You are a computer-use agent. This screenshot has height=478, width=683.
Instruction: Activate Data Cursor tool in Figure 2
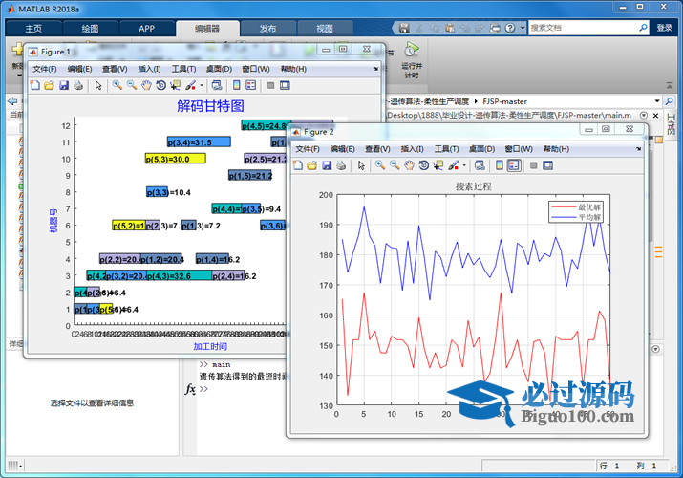point(438,165)
